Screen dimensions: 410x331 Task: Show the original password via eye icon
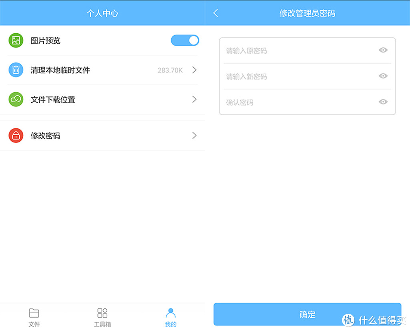click(x=383, y=50)
